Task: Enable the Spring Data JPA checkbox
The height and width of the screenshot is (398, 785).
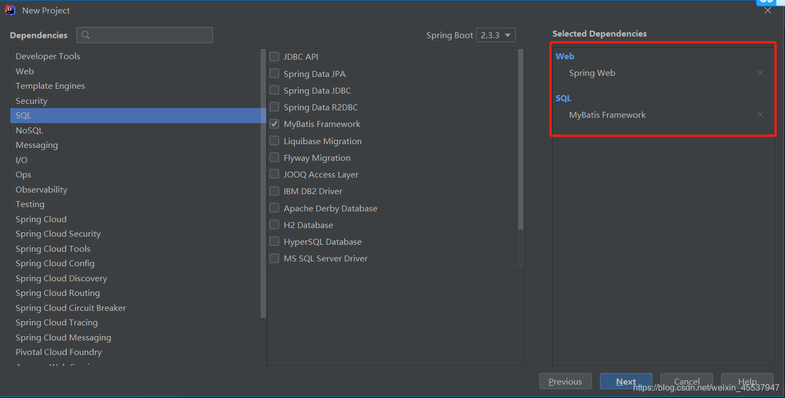Action: 275,74
